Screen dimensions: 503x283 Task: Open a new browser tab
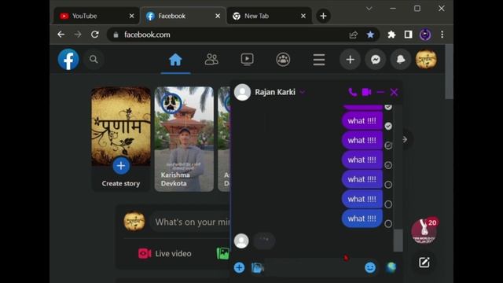point(323,16)
